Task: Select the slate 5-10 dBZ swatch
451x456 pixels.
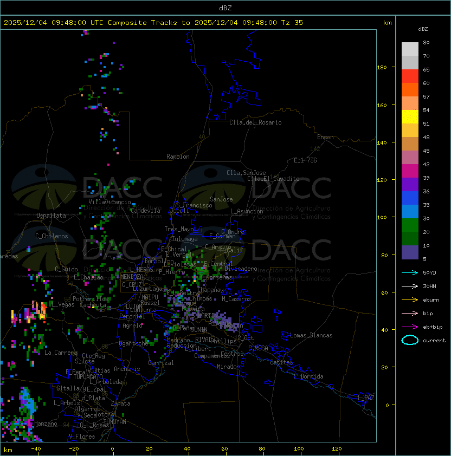Action: (x=410, y=252)
